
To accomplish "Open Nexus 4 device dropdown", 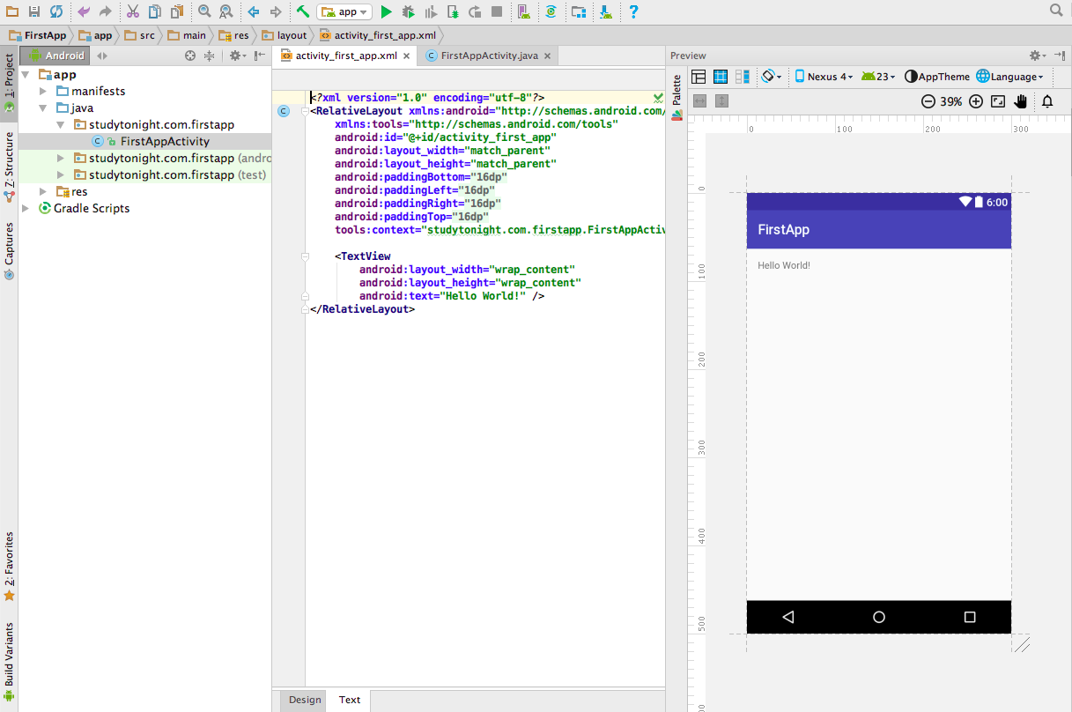I will tap(824, 77).
